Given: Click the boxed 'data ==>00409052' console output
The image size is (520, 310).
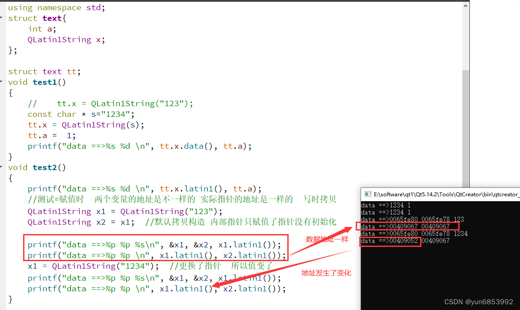Looking at the screenshot, I should (x=390, y=240).
